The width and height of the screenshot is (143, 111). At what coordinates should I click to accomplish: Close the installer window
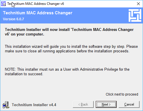click(x=138, y=4)
